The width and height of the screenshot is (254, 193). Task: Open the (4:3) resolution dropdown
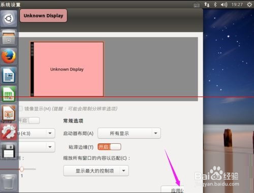[x=37, y=133]
